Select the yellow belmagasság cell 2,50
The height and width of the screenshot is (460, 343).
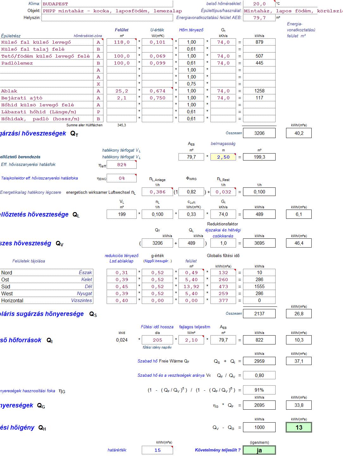tap(223, 157)
